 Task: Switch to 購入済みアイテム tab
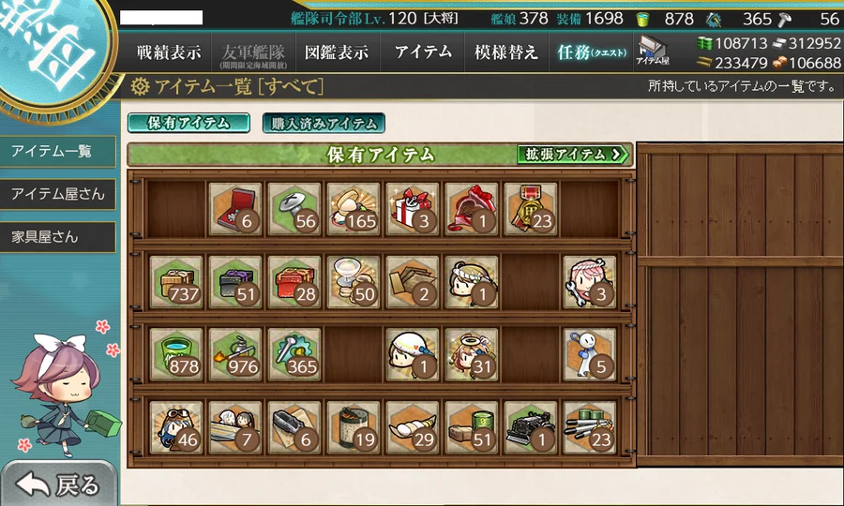[324, 123]
